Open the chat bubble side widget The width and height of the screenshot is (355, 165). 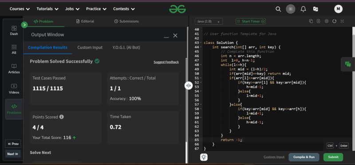[348, 64]
